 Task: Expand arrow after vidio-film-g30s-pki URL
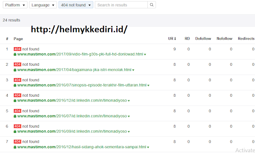tap(145, 55)
